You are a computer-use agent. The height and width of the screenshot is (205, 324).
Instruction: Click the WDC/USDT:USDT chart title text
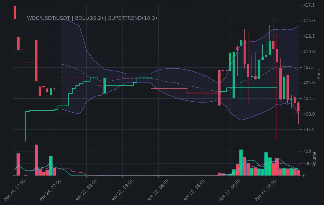92,18
